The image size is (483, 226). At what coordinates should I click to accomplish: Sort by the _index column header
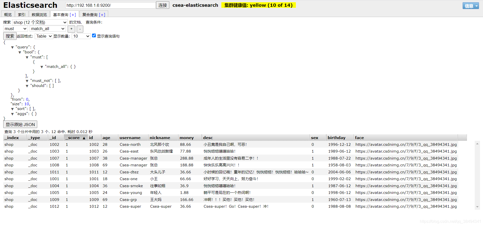point(15,138)
